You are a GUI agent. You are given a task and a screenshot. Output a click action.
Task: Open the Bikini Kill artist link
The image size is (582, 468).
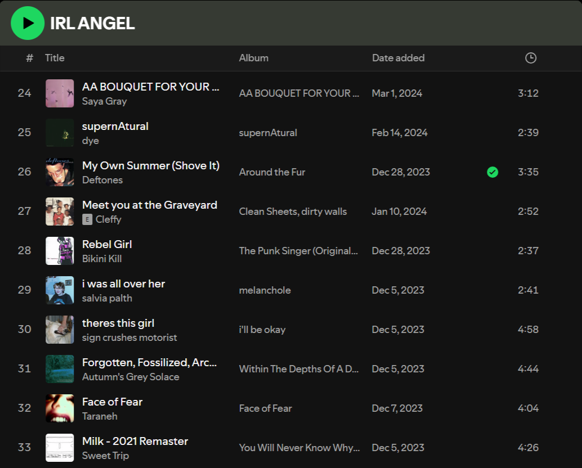(102, 259)
